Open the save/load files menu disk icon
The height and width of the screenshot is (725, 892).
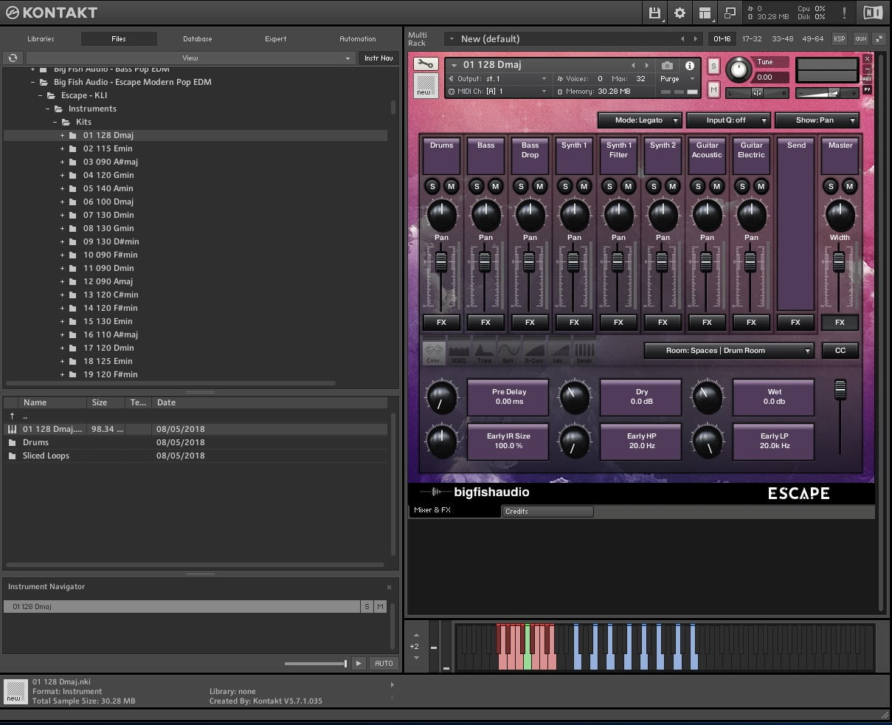tap(654, 13)
